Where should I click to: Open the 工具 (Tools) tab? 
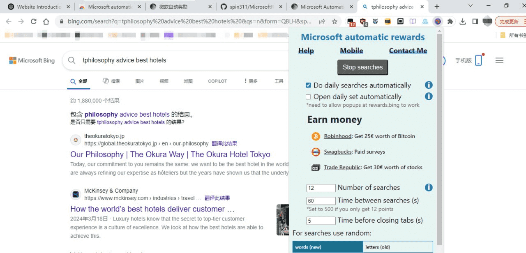pos(279,81)
